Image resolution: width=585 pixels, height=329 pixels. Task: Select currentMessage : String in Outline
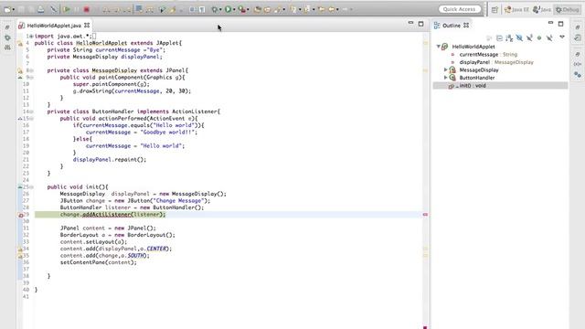point(488,55)
